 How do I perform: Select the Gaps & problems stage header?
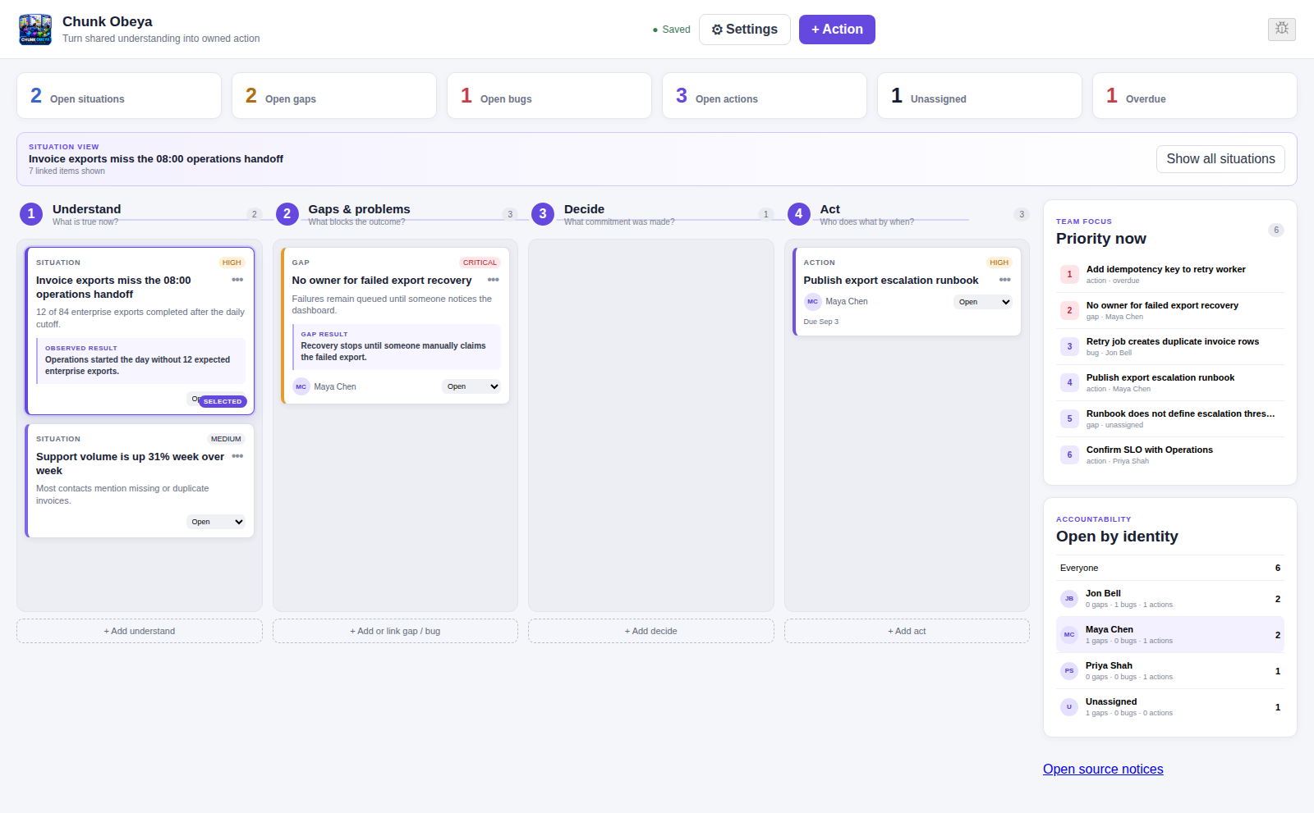396,214
